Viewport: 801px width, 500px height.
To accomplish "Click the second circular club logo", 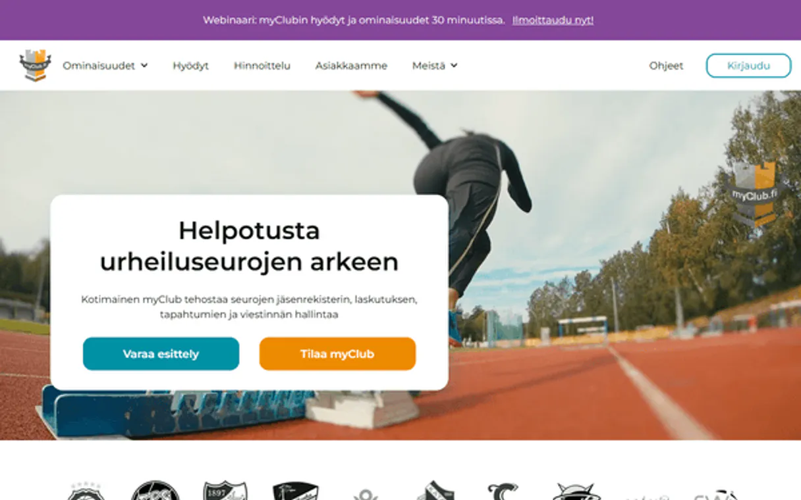I will coord(155,491).
